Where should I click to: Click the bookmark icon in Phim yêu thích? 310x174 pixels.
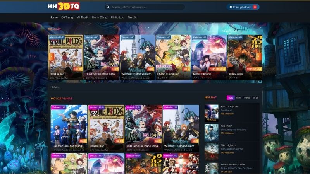pos(230,7)
